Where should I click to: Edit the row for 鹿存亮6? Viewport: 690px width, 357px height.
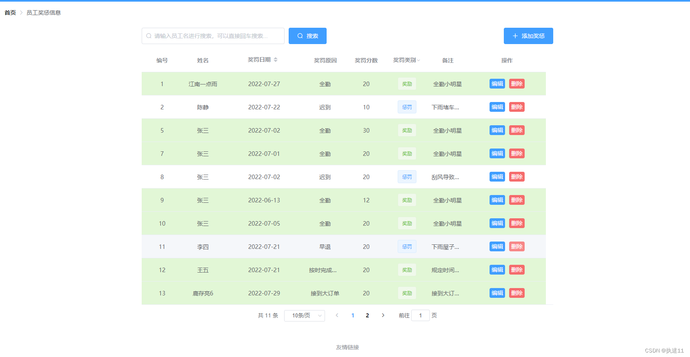click(x=497, y=293)
